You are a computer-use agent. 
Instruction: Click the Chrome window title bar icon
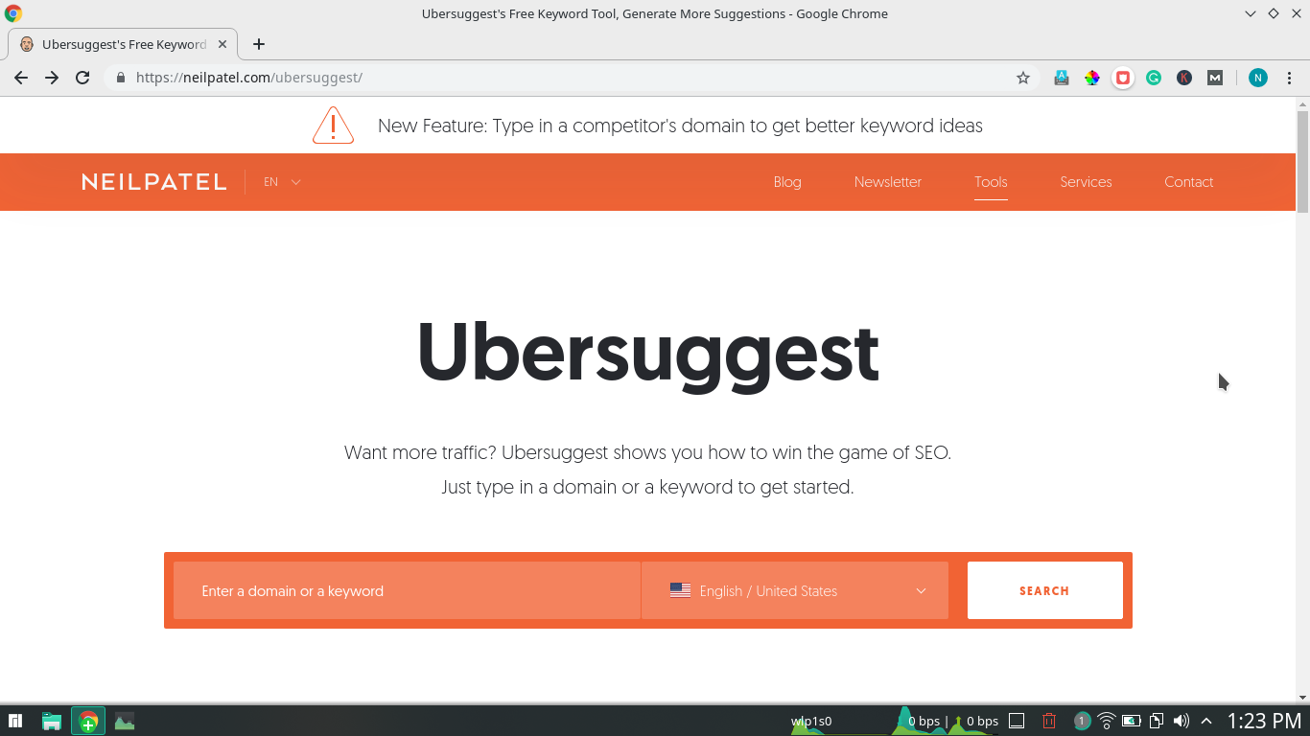pyautogui.click(x=13, y=13)
